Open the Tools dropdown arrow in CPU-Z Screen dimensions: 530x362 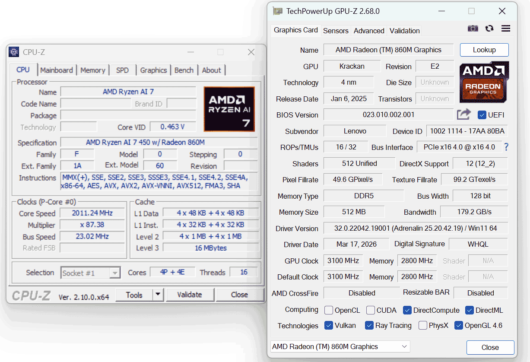coord(158,295)
